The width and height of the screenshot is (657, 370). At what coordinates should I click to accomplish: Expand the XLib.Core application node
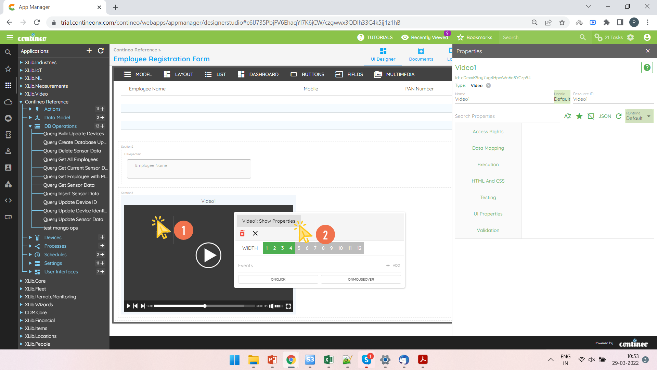(21, 281)
